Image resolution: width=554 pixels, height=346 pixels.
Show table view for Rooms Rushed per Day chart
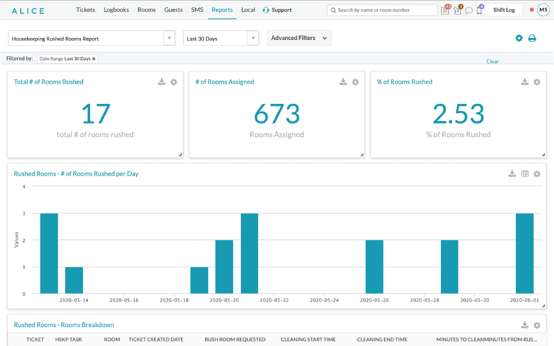coord(525,174)
